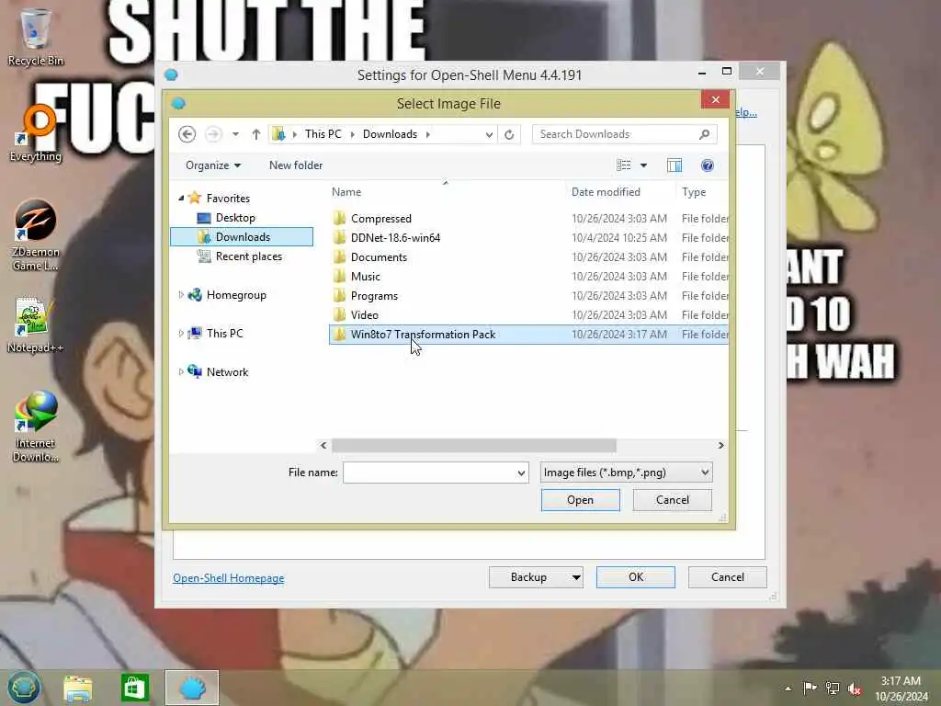941x706 pixels.
Task: Expand the address bar history dropdown
Action: 489,134
